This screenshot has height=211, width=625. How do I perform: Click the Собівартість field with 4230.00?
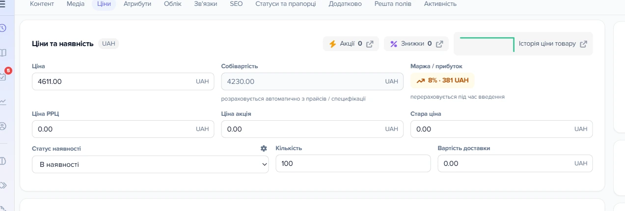(312, 81)
